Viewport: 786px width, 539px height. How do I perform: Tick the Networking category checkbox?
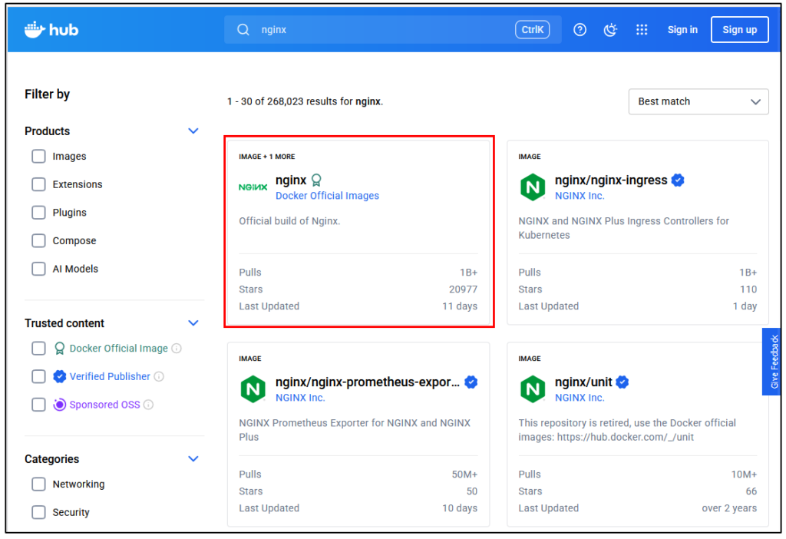pos(38,484)
